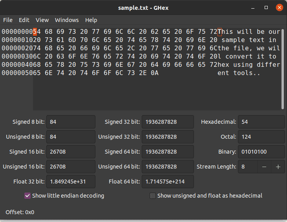The image size is (287, 222).
Task: Decrease stream length with minus button
Action: pyautogui.click(x=264, y=167)
